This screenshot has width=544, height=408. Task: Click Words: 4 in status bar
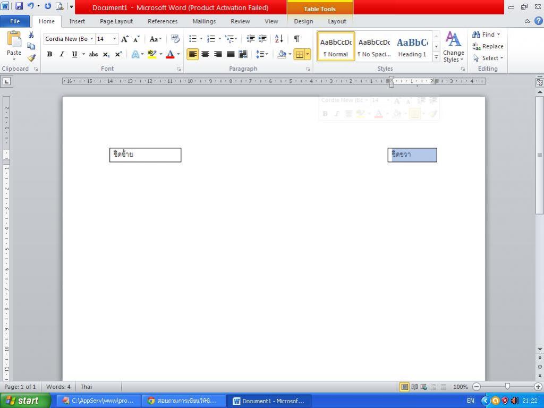pyautogui.click(x=58, y=387)
